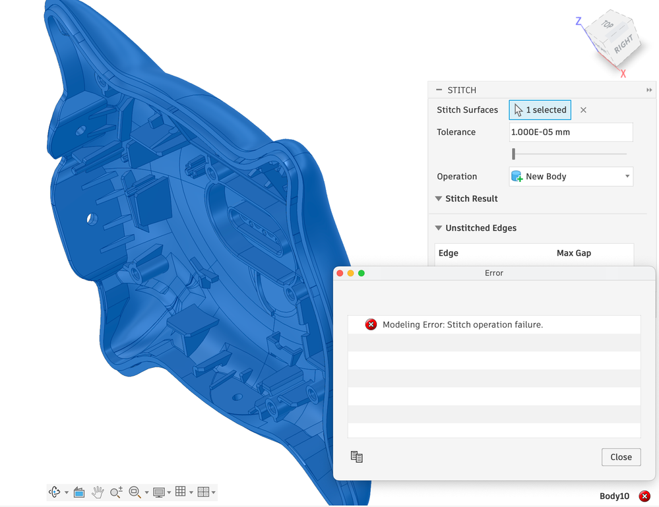The height and width of the screenshot is (507, 659).
Task: Collapse the STITCH panel minus icon
Action: [439, 90]
